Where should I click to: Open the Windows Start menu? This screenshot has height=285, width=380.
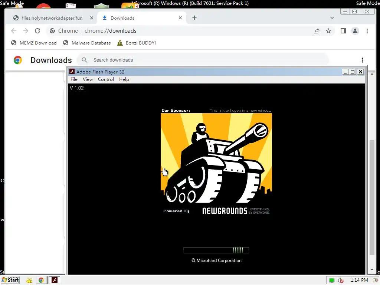click(10, 280)
